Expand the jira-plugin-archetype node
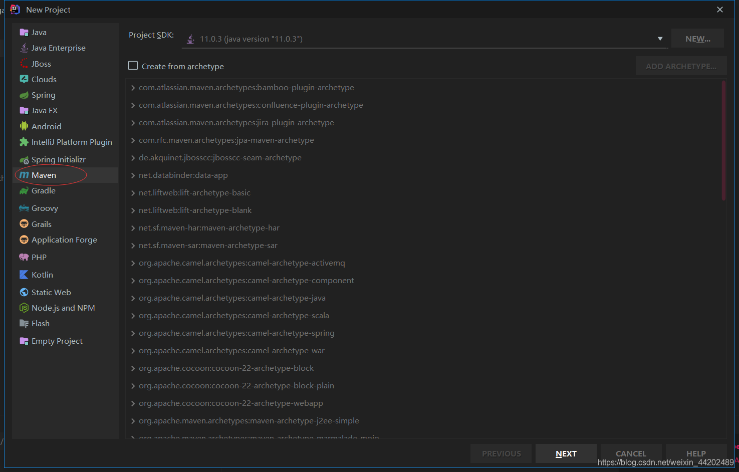The image size is (739, 472). tap(133, 123)
